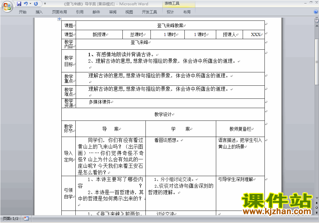Click the 登飞来峰教案 title cell
The width and height of the screenshot is (319, 223).
pos(170,25)
